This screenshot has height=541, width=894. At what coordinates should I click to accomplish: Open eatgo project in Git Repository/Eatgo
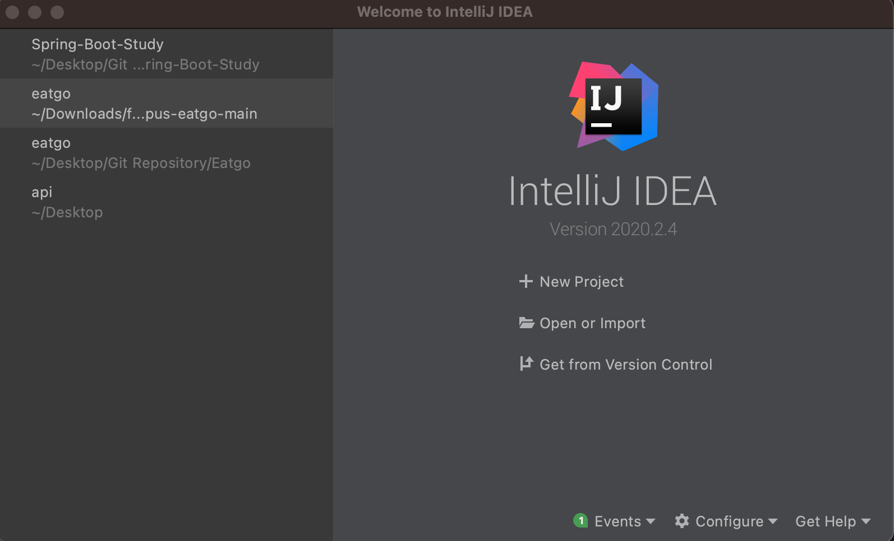pos(167,152)
